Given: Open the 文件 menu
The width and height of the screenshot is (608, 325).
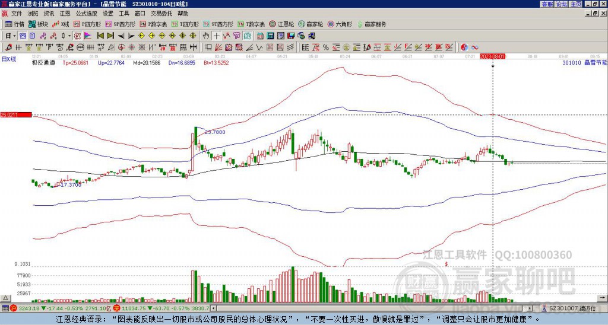Looking at the screenshot, I should point(16,14).
